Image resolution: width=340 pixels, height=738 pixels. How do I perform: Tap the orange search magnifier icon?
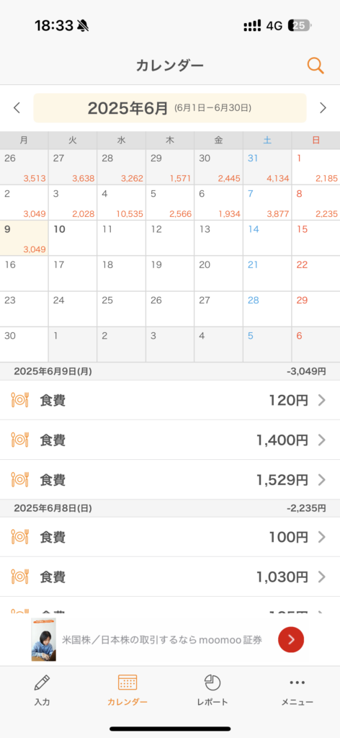[316, 66]
